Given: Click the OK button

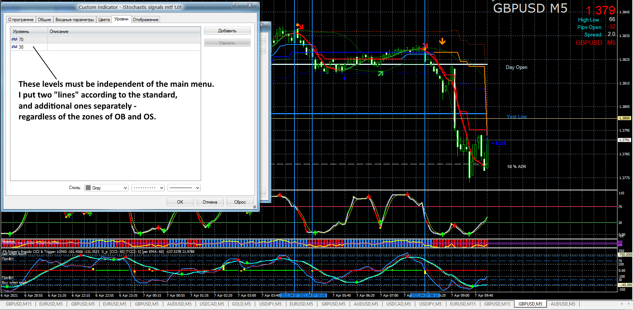Looking at the screenshot, I should point(180,202).
